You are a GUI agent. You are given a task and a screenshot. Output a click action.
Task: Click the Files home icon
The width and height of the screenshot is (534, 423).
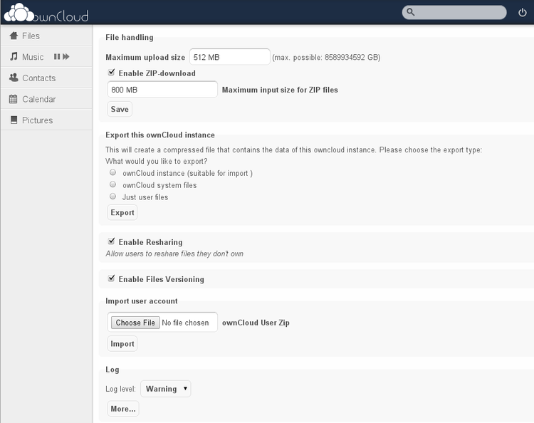[x=13, y=36]
